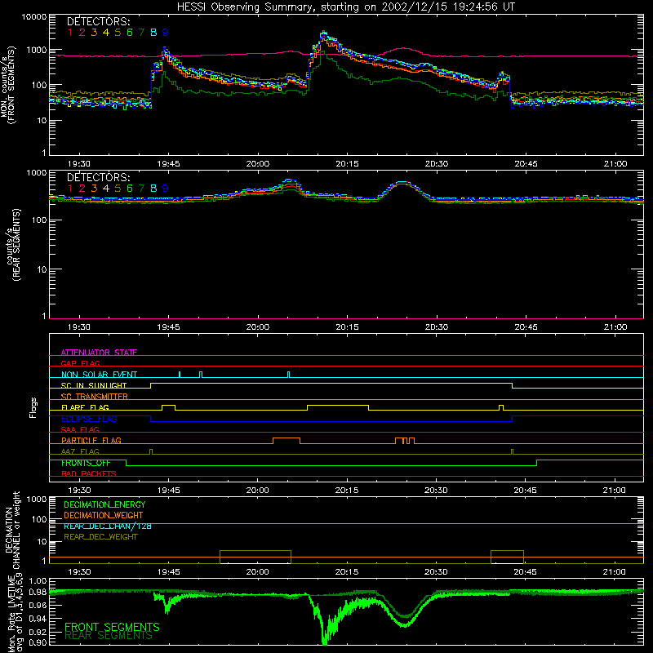The image size is (653, 653).
Task: Click 'FRONT SEGMENTS' label in livetime plot
Action: [x=112, y=627]
